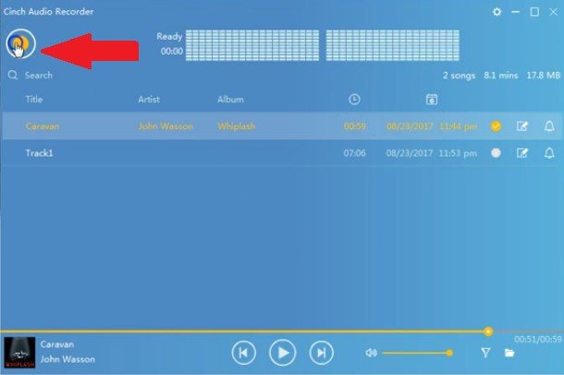Click the volume slider handle
The height and width of the screenshot is (375, 564).
coord(449,353)
